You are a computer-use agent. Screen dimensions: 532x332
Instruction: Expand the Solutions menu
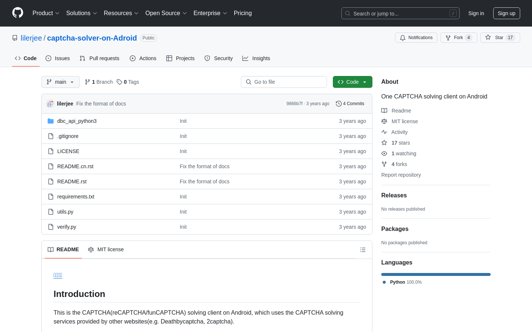click(x=82, y=13)
